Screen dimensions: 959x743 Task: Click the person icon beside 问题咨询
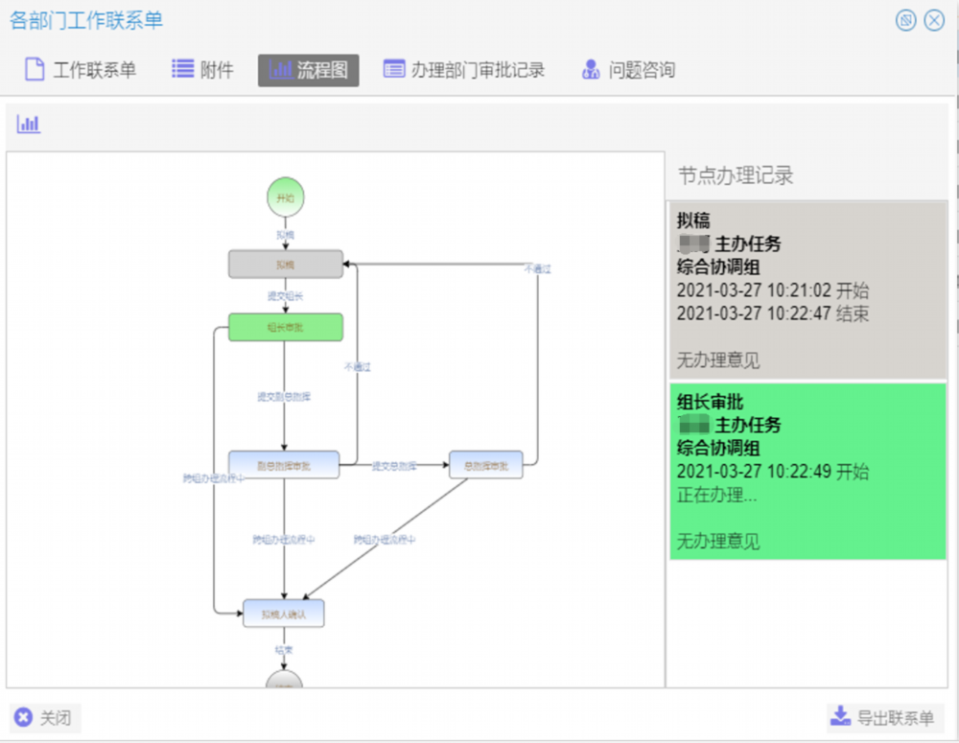pos(591,70)
